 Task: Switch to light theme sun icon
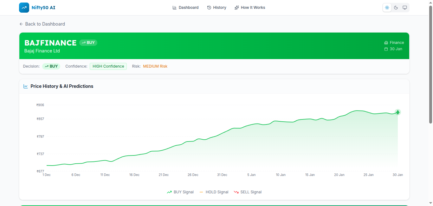[x=387, y=8]
